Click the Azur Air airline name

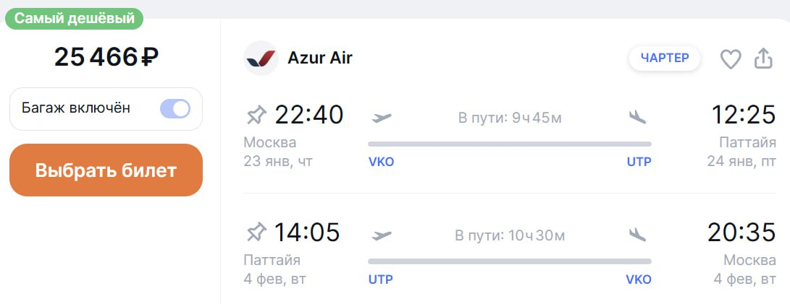pos(320,58)
